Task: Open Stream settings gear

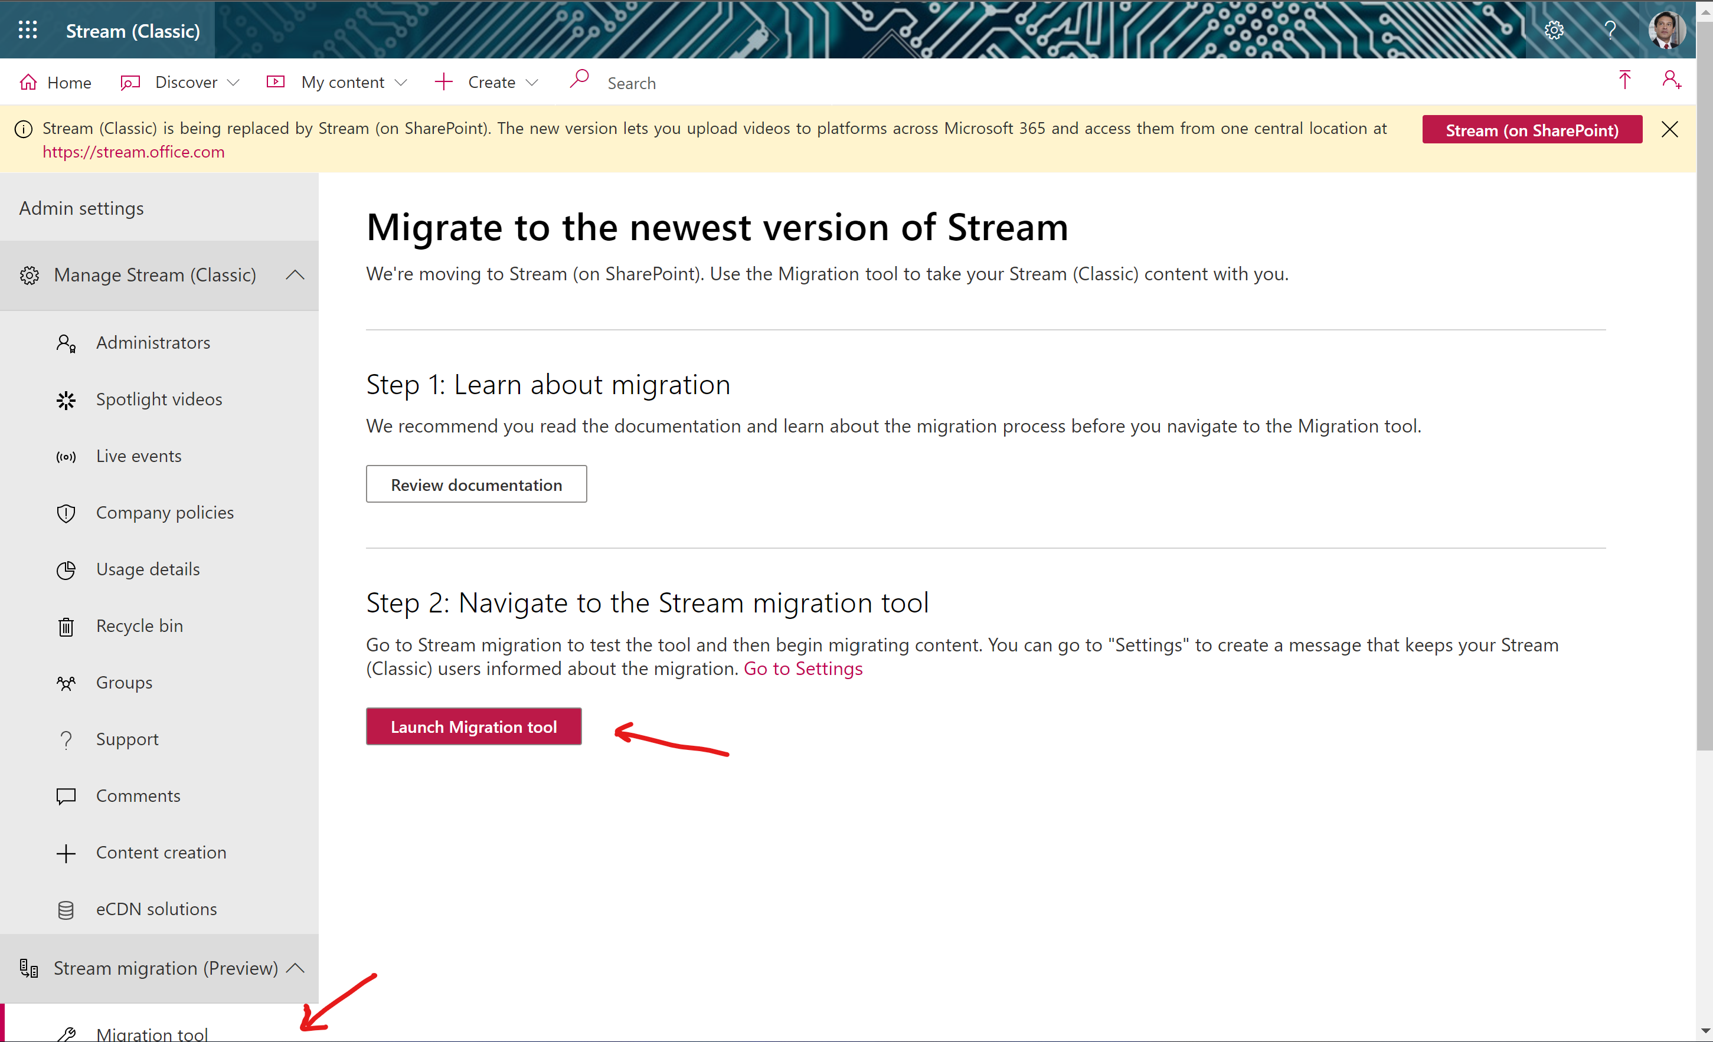Action: pos(1554,30)
